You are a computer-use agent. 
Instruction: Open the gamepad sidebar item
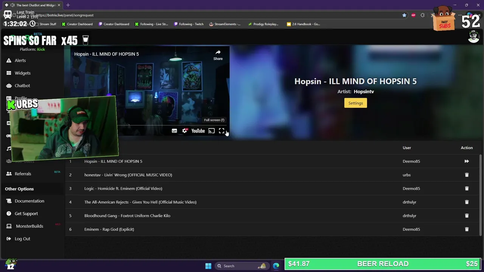[9, 136]
